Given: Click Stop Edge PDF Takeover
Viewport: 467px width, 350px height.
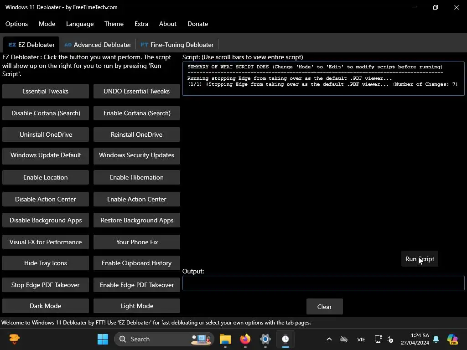Looking at the screenshot, I should pyautogui.click(x=45, y=285).
